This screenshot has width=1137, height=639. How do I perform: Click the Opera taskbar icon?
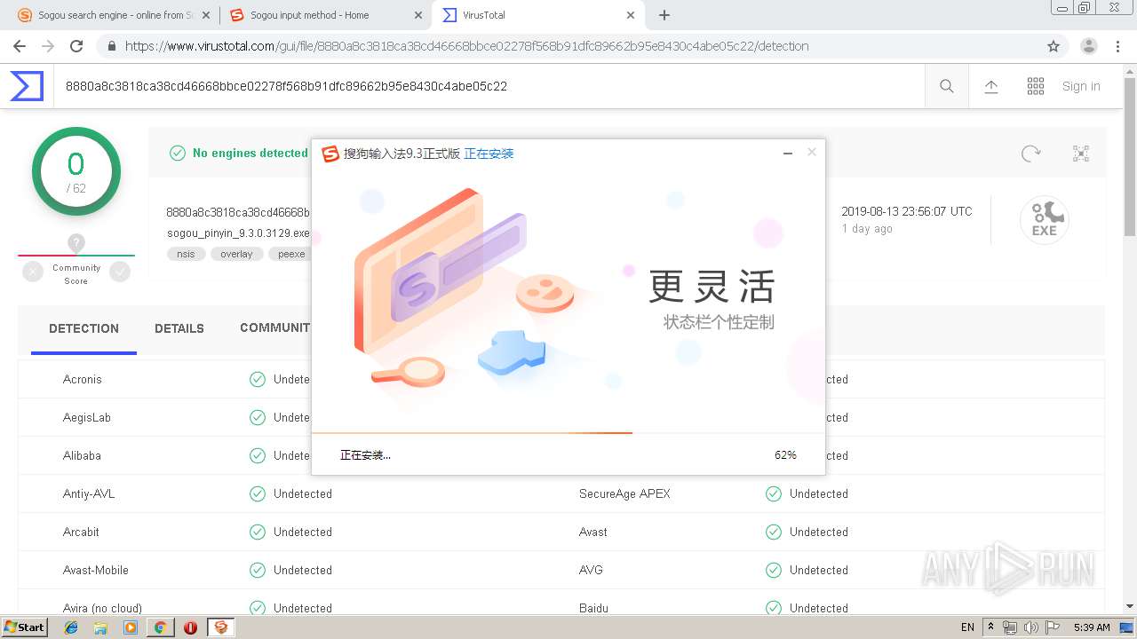point(190,627)
